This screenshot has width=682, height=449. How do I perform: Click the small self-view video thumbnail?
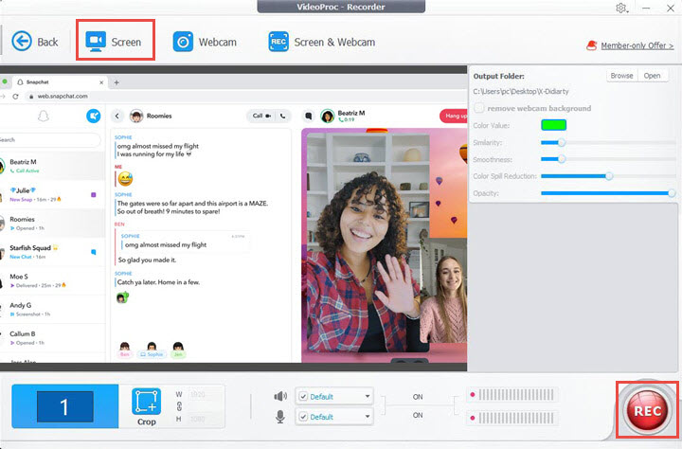pyautogui.click(x=443, y=291)
